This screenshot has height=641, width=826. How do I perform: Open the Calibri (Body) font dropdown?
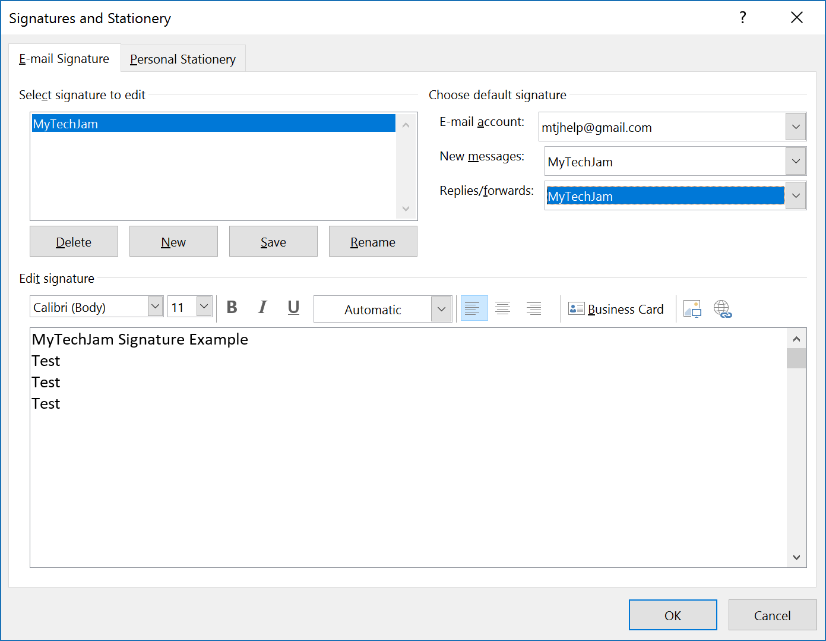pyautogui.click(x=155, y=307)
